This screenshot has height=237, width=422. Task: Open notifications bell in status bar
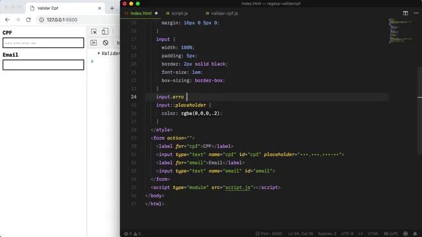[415, 234]
